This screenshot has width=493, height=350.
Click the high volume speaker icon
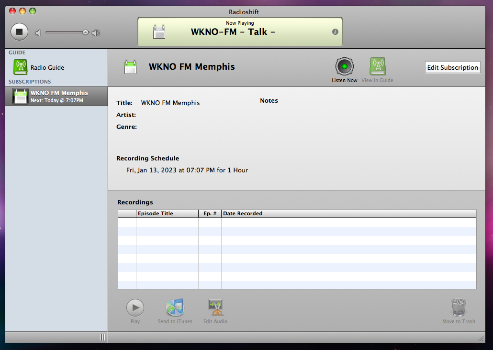coord(96,32)
